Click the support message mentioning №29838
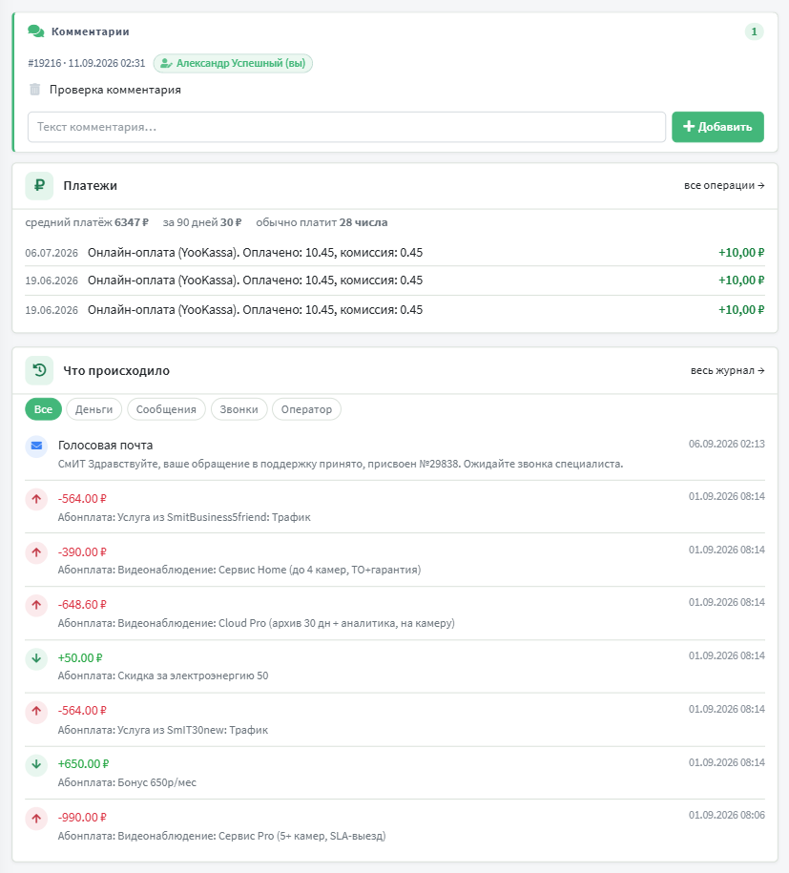 coord(341,464)
